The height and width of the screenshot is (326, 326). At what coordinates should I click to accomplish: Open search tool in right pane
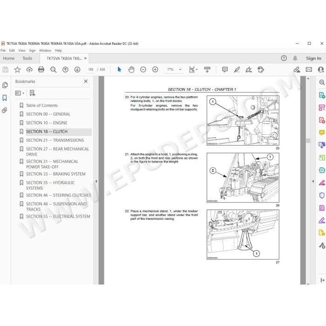click(x=322, y=82)
